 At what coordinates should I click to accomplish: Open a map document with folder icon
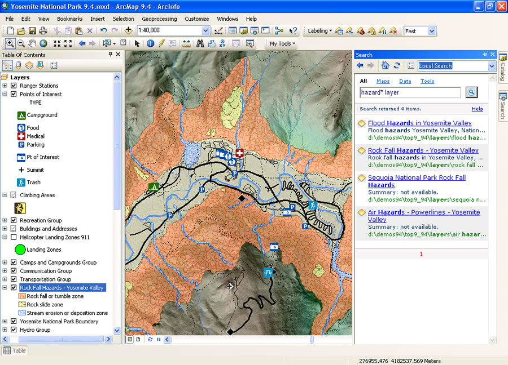[x=21, y=31]
